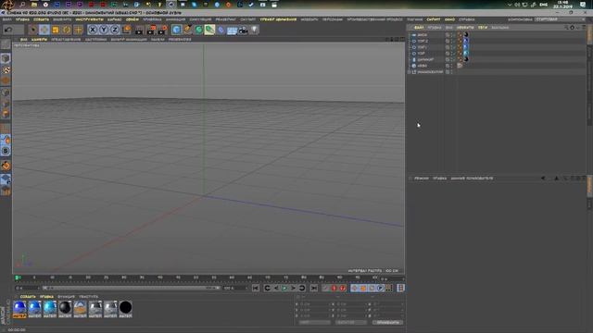Toggle the X axis lock
593x333 pixels.
[93, 30]
